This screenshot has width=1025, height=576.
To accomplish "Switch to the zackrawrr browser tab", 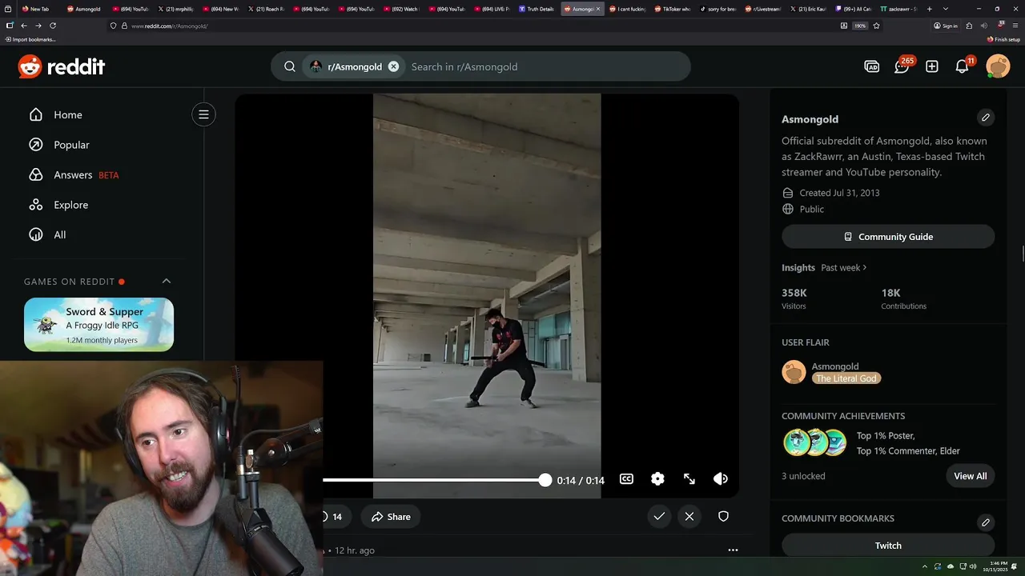I will point(898,9).
